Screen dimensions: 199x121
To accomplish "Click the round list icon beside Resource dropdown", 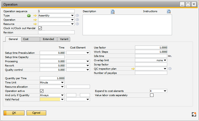I will coord(77,24).
